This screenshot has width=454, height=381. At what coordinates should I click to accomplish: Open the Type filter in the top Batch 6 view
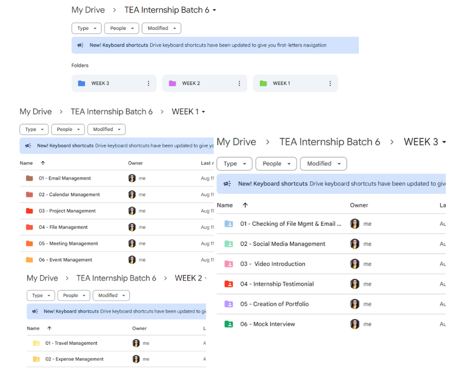click(x=86, y=28)
